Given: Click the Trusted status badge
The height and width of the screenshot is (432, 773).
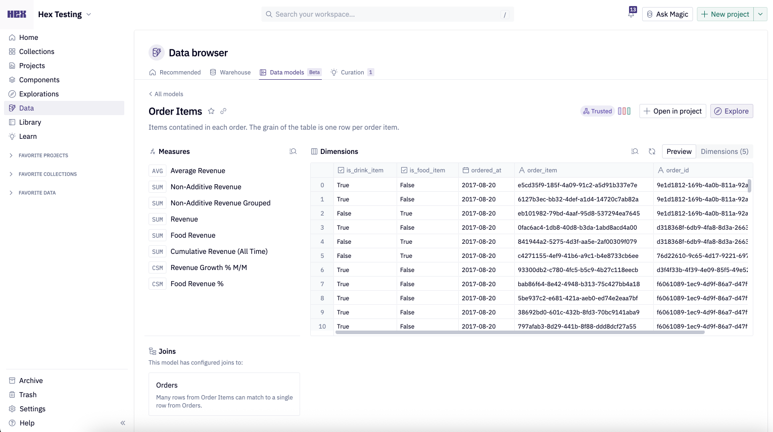Looking at the screenshot, I should (x=597, y=111).
